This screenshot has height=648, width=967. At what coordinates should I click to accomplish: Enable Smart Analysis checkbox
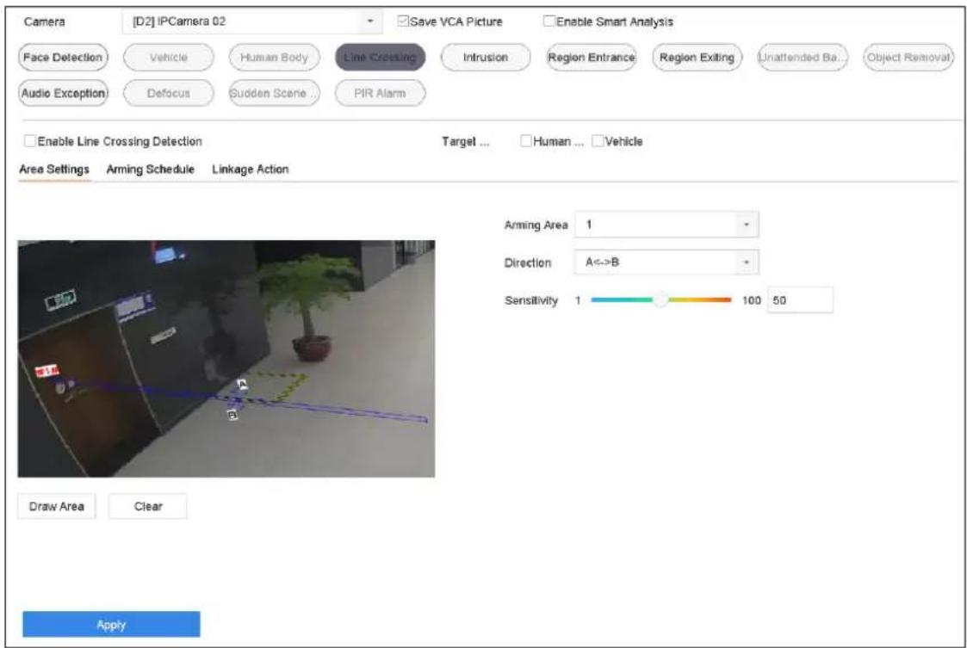549,21
